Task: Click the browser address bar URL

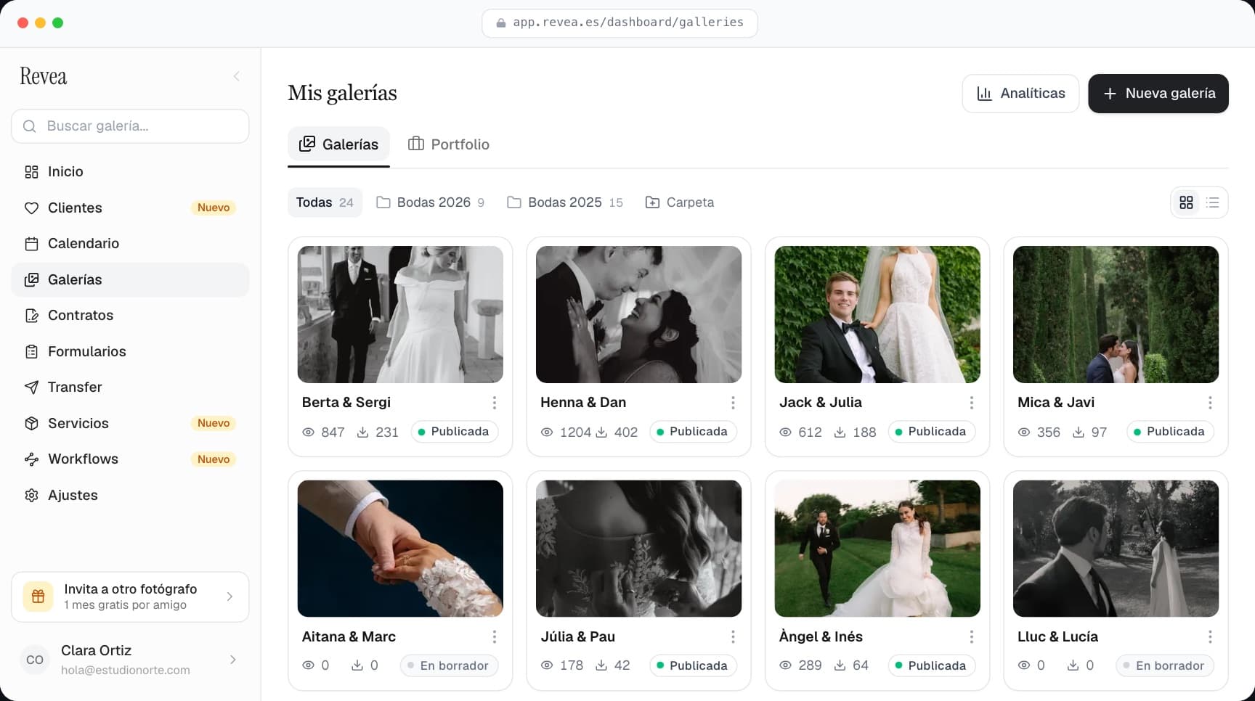Action: [620, 22]
